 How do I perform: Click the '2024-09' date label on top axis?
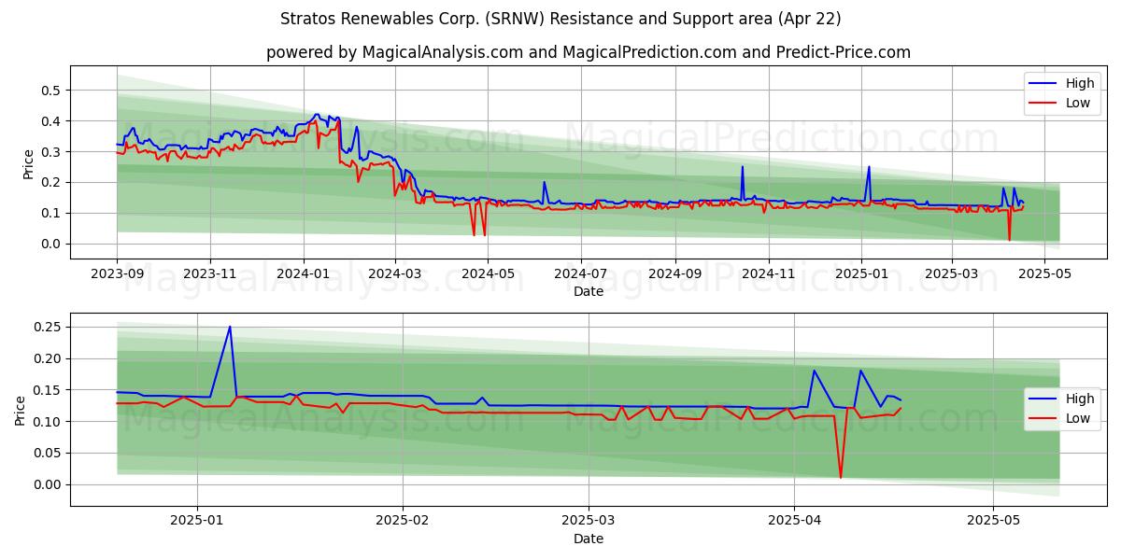pyautogui.click(x=674, y=274)
